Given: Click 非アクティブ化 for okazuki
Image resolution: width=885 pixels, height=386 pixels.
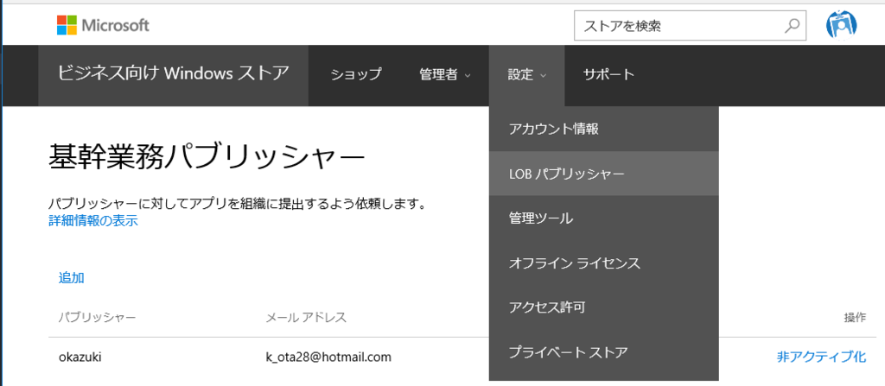Looking at the screenshot, I should point(821,358).
